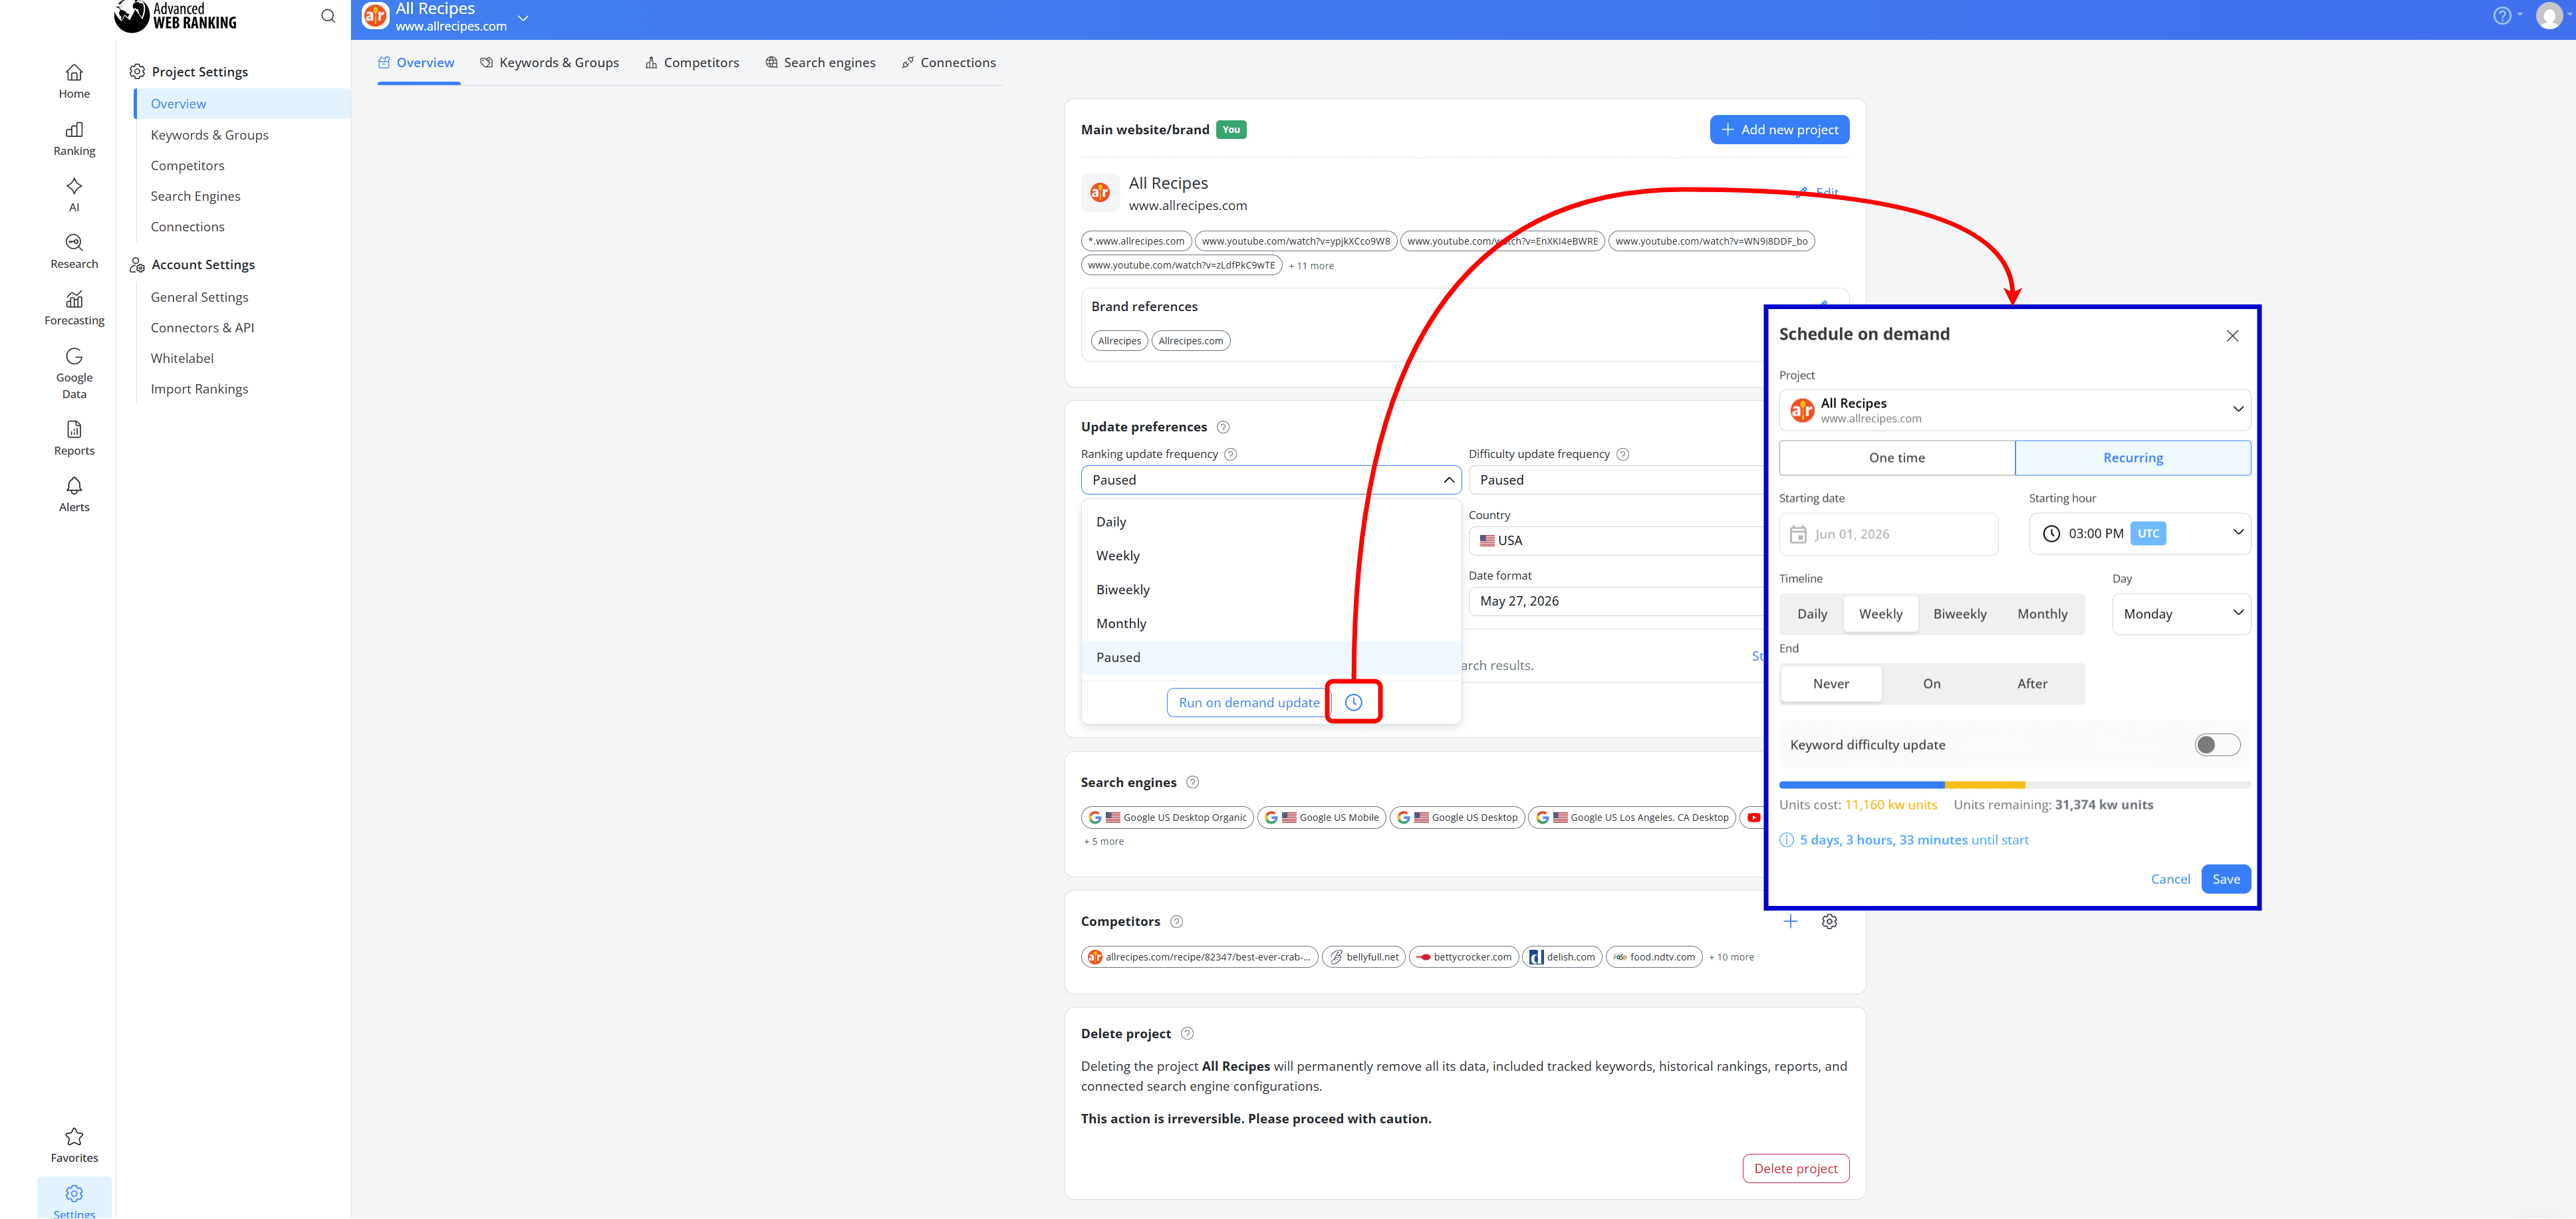This screenshot has height=1219, width=2576.
Task: Open the help question mark icon in top bar
Action: [2502, 16]
